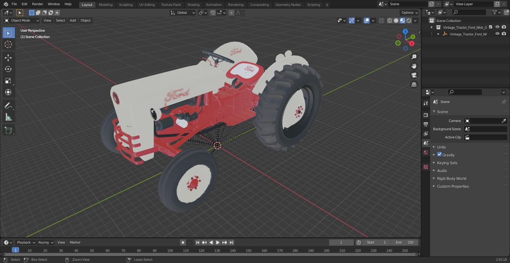Hide Vintage_Tractor_Ford_NAA_G collection in viewport
Viewport: 510px width, 263px height.
(x=497, y=27)
